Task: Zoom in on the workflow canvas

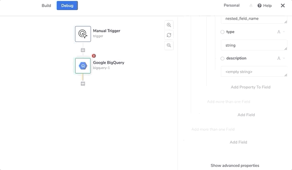Action: click(x=169, y=25)
